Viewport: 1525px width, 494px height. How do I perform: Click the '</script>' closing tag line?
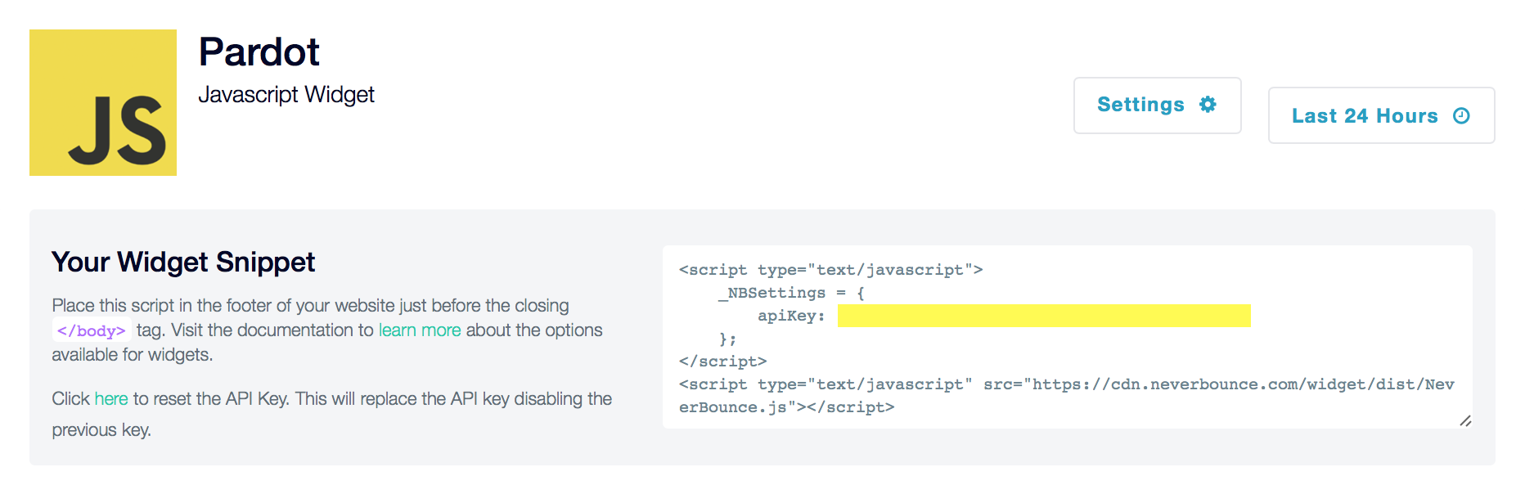pos(723,362)
